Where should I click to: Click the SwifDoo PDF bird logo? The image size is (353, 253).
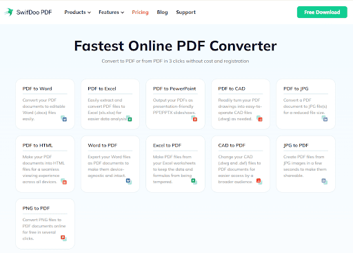pos(9,12)
